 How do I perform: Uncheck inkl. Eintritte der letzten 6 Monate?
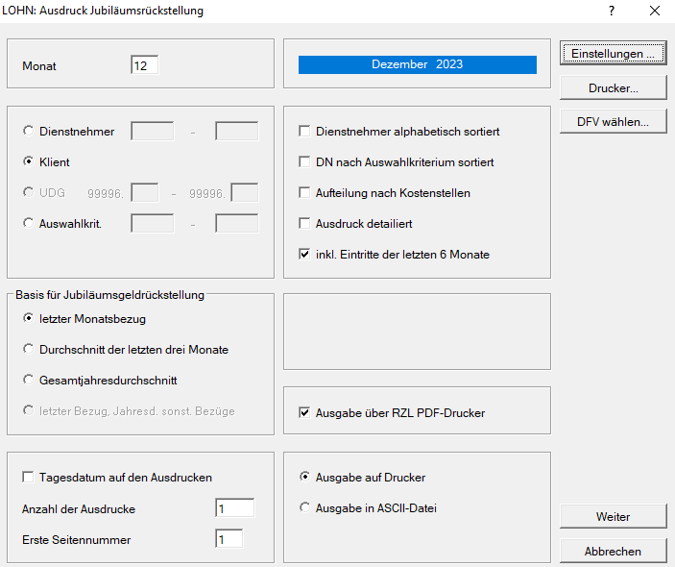tap(305, 255)
